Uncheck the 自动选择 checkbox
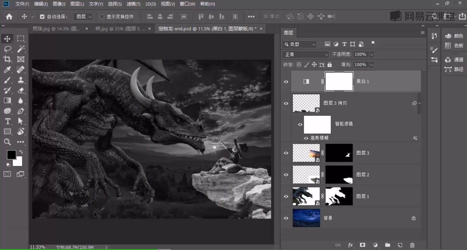Viewport: 467px width, 250px height. [x=42, y=16]
